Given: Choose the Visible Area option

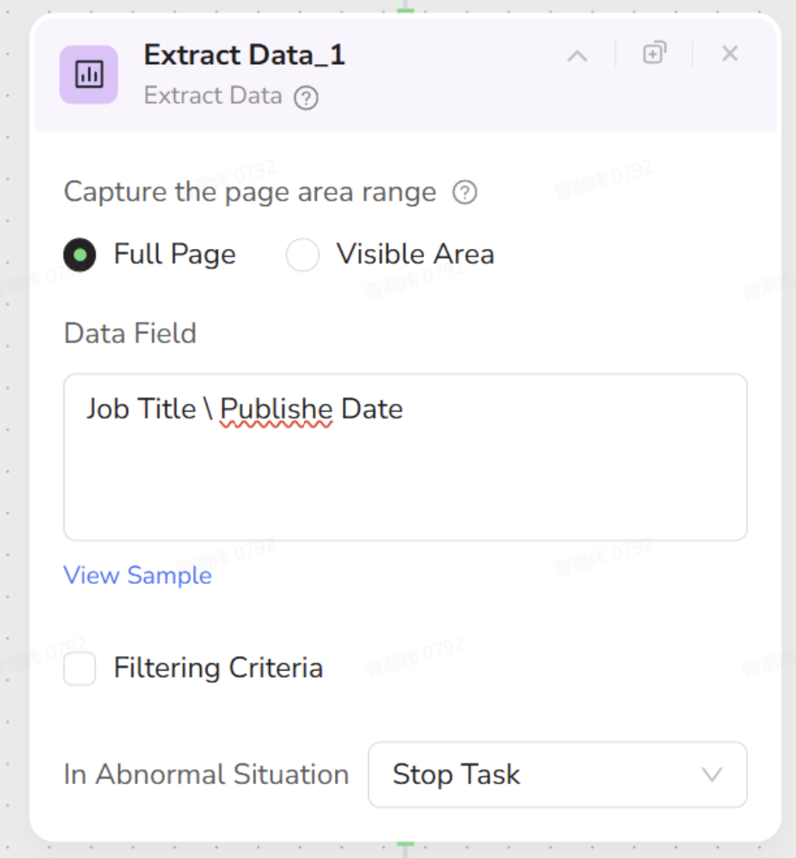Looking at the screenshot, I should [x=302, y=255].
